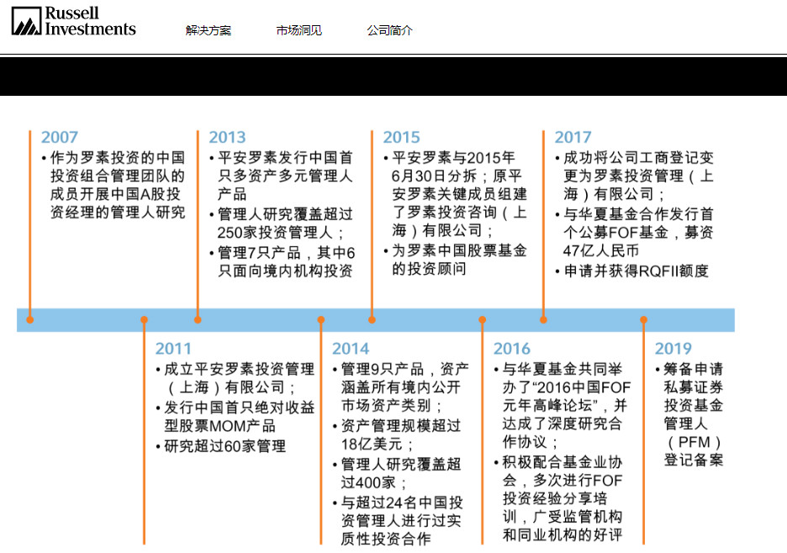Select the orange timeline dot for 2014
The width and height of the screenshot is (787, 553).
[x=321, y=319]
